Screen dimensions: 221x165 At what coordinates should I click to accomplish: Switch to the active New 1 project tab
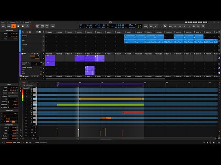point(28,22)
